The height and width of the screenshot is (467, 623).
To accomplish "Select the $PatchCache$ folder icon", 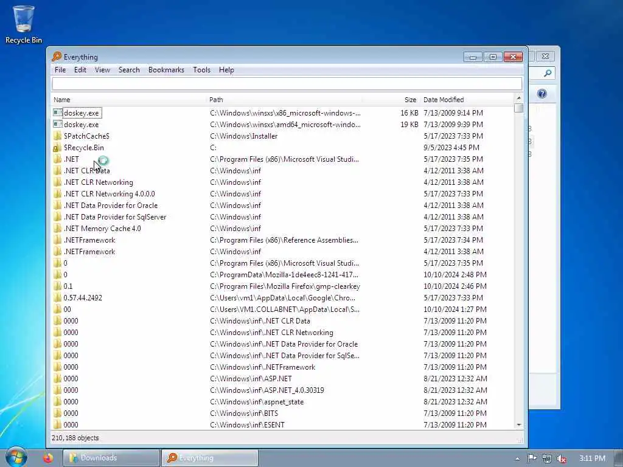I will (x=58, y=136).
